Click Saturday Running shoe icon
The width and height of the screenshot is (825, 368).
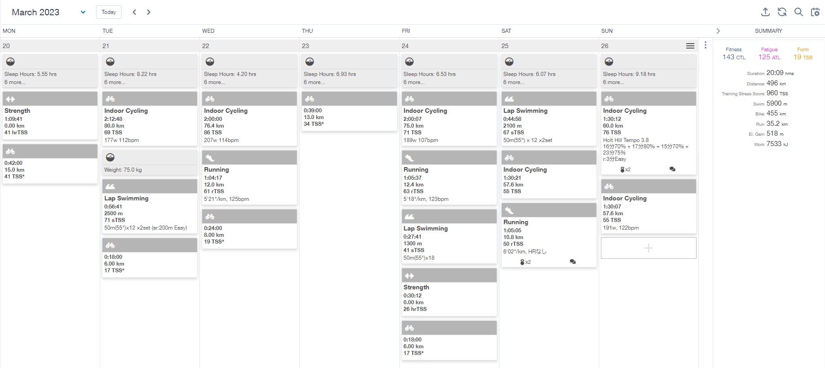click(509, 210)
